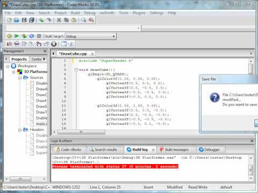Open the Build target Debug dropdown
Screen dimensions: 258x193
pyautogui.click(x=90, y=36)
